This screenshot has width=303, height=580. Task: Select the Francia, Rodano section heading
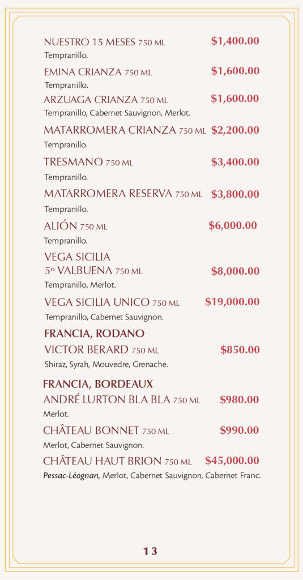(95, 334)
